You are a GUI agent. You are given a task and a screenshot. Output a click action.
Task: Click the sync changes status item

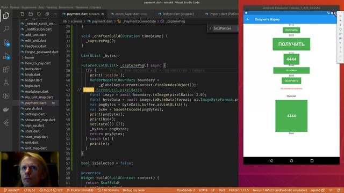tap(30, 190)
